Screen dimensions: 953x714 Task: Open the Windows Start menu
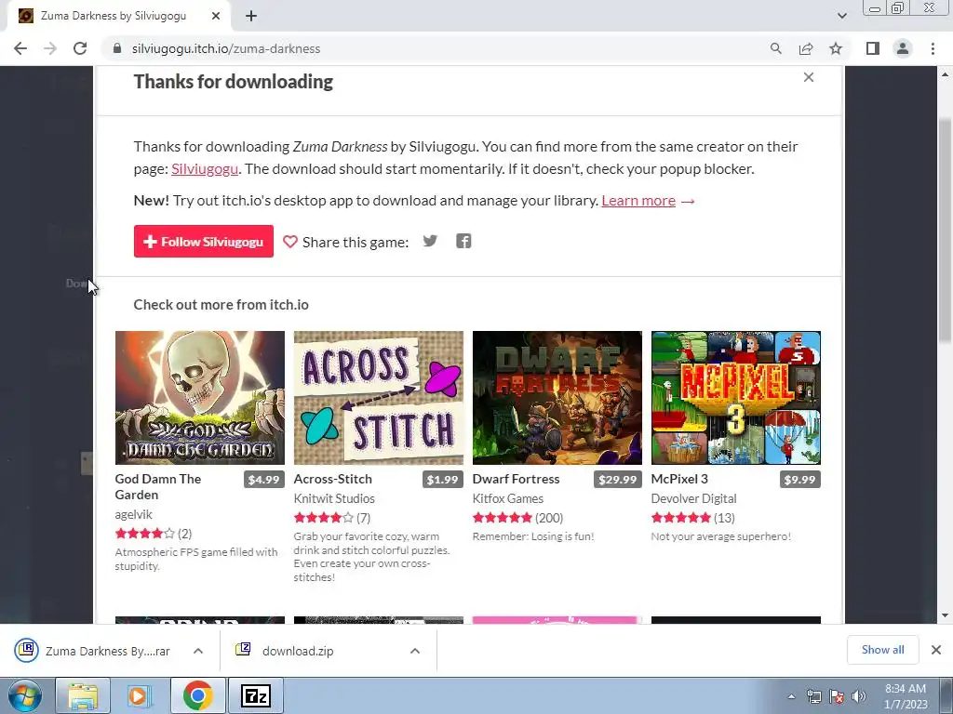click(25, 695)
